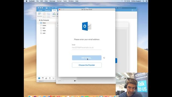
Task: Click the Accounts icon in Tools ribbon
Action: pos(40,15)
